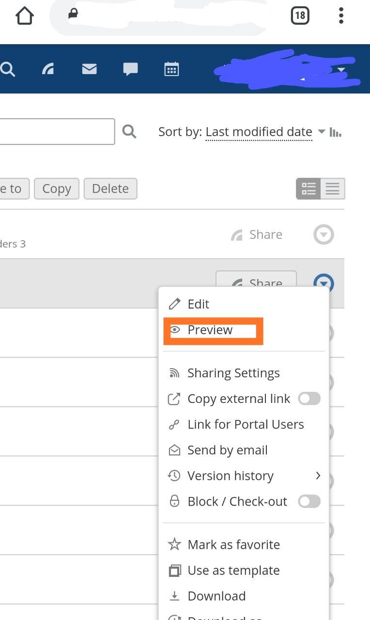Open the browser's three-dot menu
The image size is (370, 620).
(x=341, y=15)
